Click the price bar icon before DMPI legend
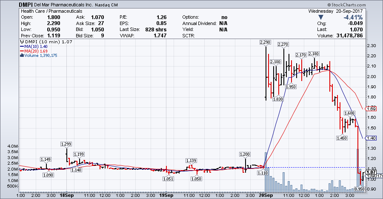The width and height of the screenshot is (383, 199). pyautogui.click(x=22, y=42)
